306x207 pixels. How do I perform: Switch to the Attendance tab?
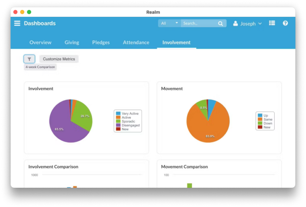pos(136,42)
